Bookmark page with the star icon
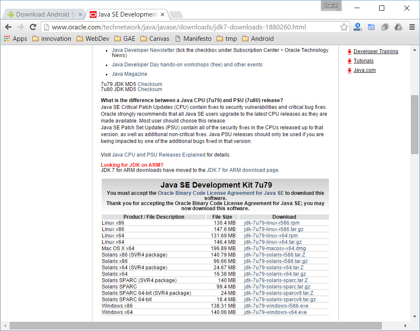Image resolution: width=420 pixels, height=331 pixels. (344, 27)
